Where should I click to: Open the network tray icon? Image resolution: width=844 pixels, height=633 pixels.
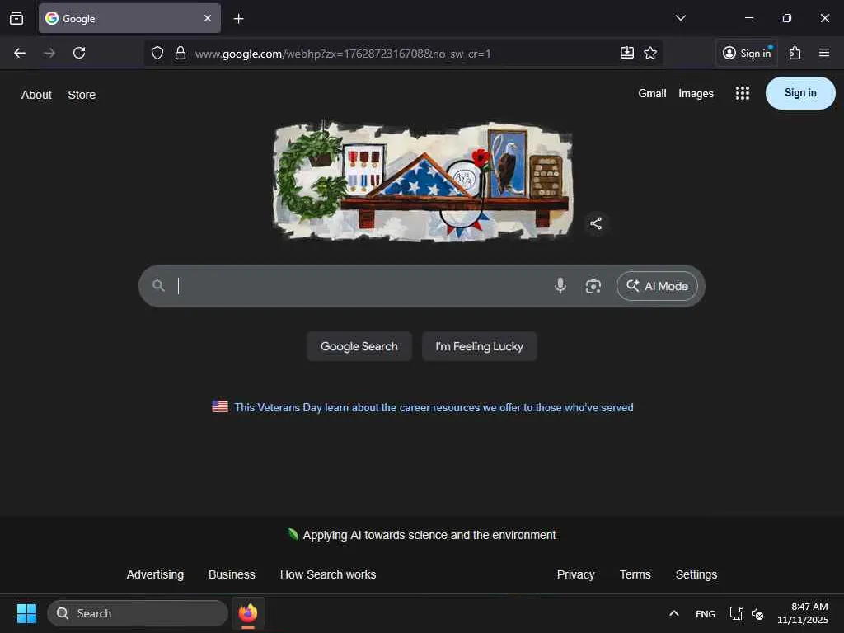tap(736, 613)
